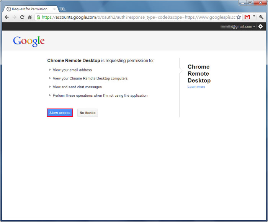The image size is (268, 222).
Task: Minimize the Chrome window
Action: [242, 3]
